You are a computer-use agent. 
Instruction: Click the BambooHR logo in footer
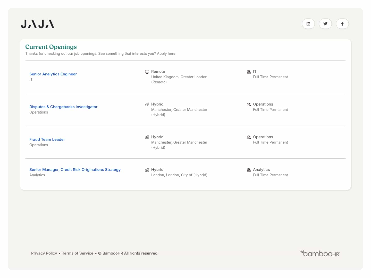tap(320, 254)
